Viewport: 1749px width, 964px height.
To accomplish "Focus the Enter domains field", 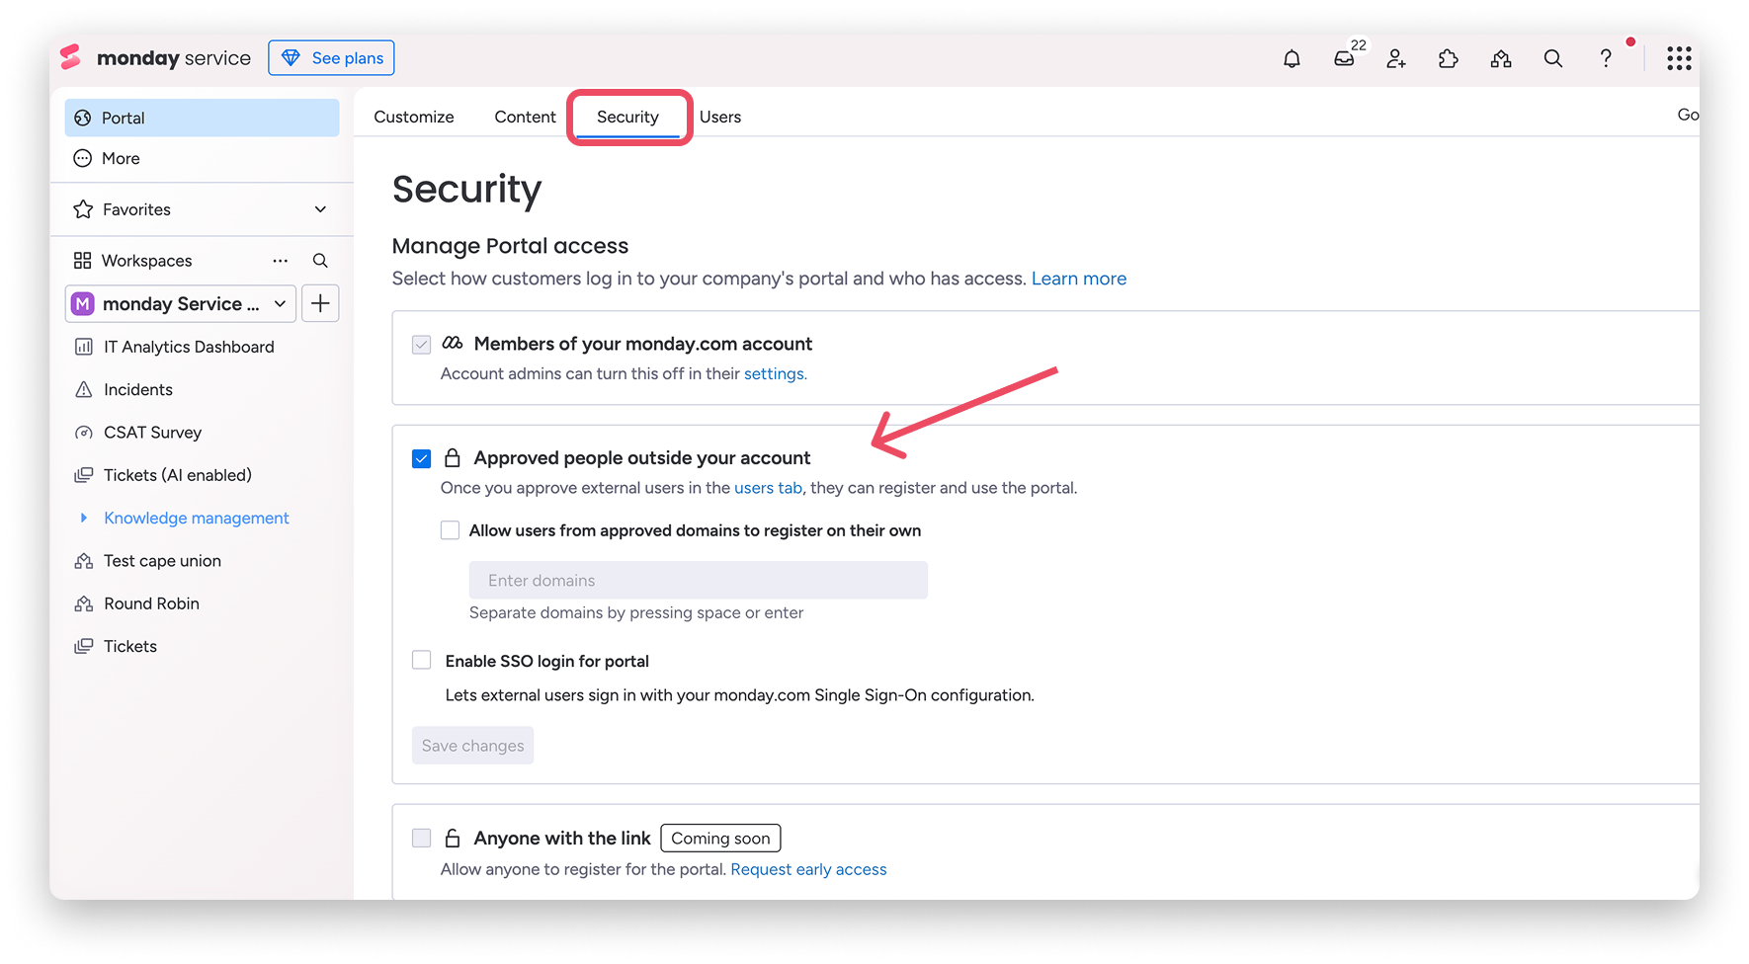I will [699, 580].
